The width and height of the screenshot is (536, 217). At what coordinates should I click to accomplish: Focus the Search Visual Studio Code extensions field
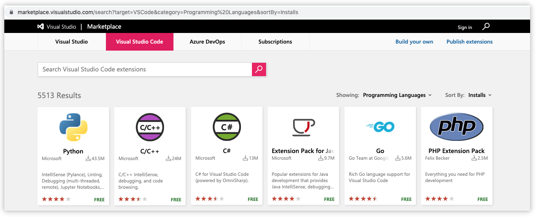click(145, 69)
